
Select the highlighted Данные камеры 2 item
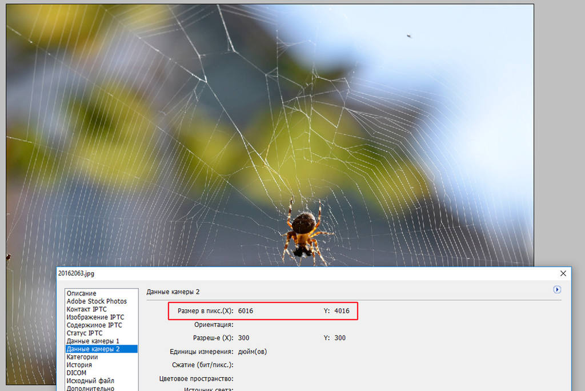pyautogui.click(x=102, y=349)
